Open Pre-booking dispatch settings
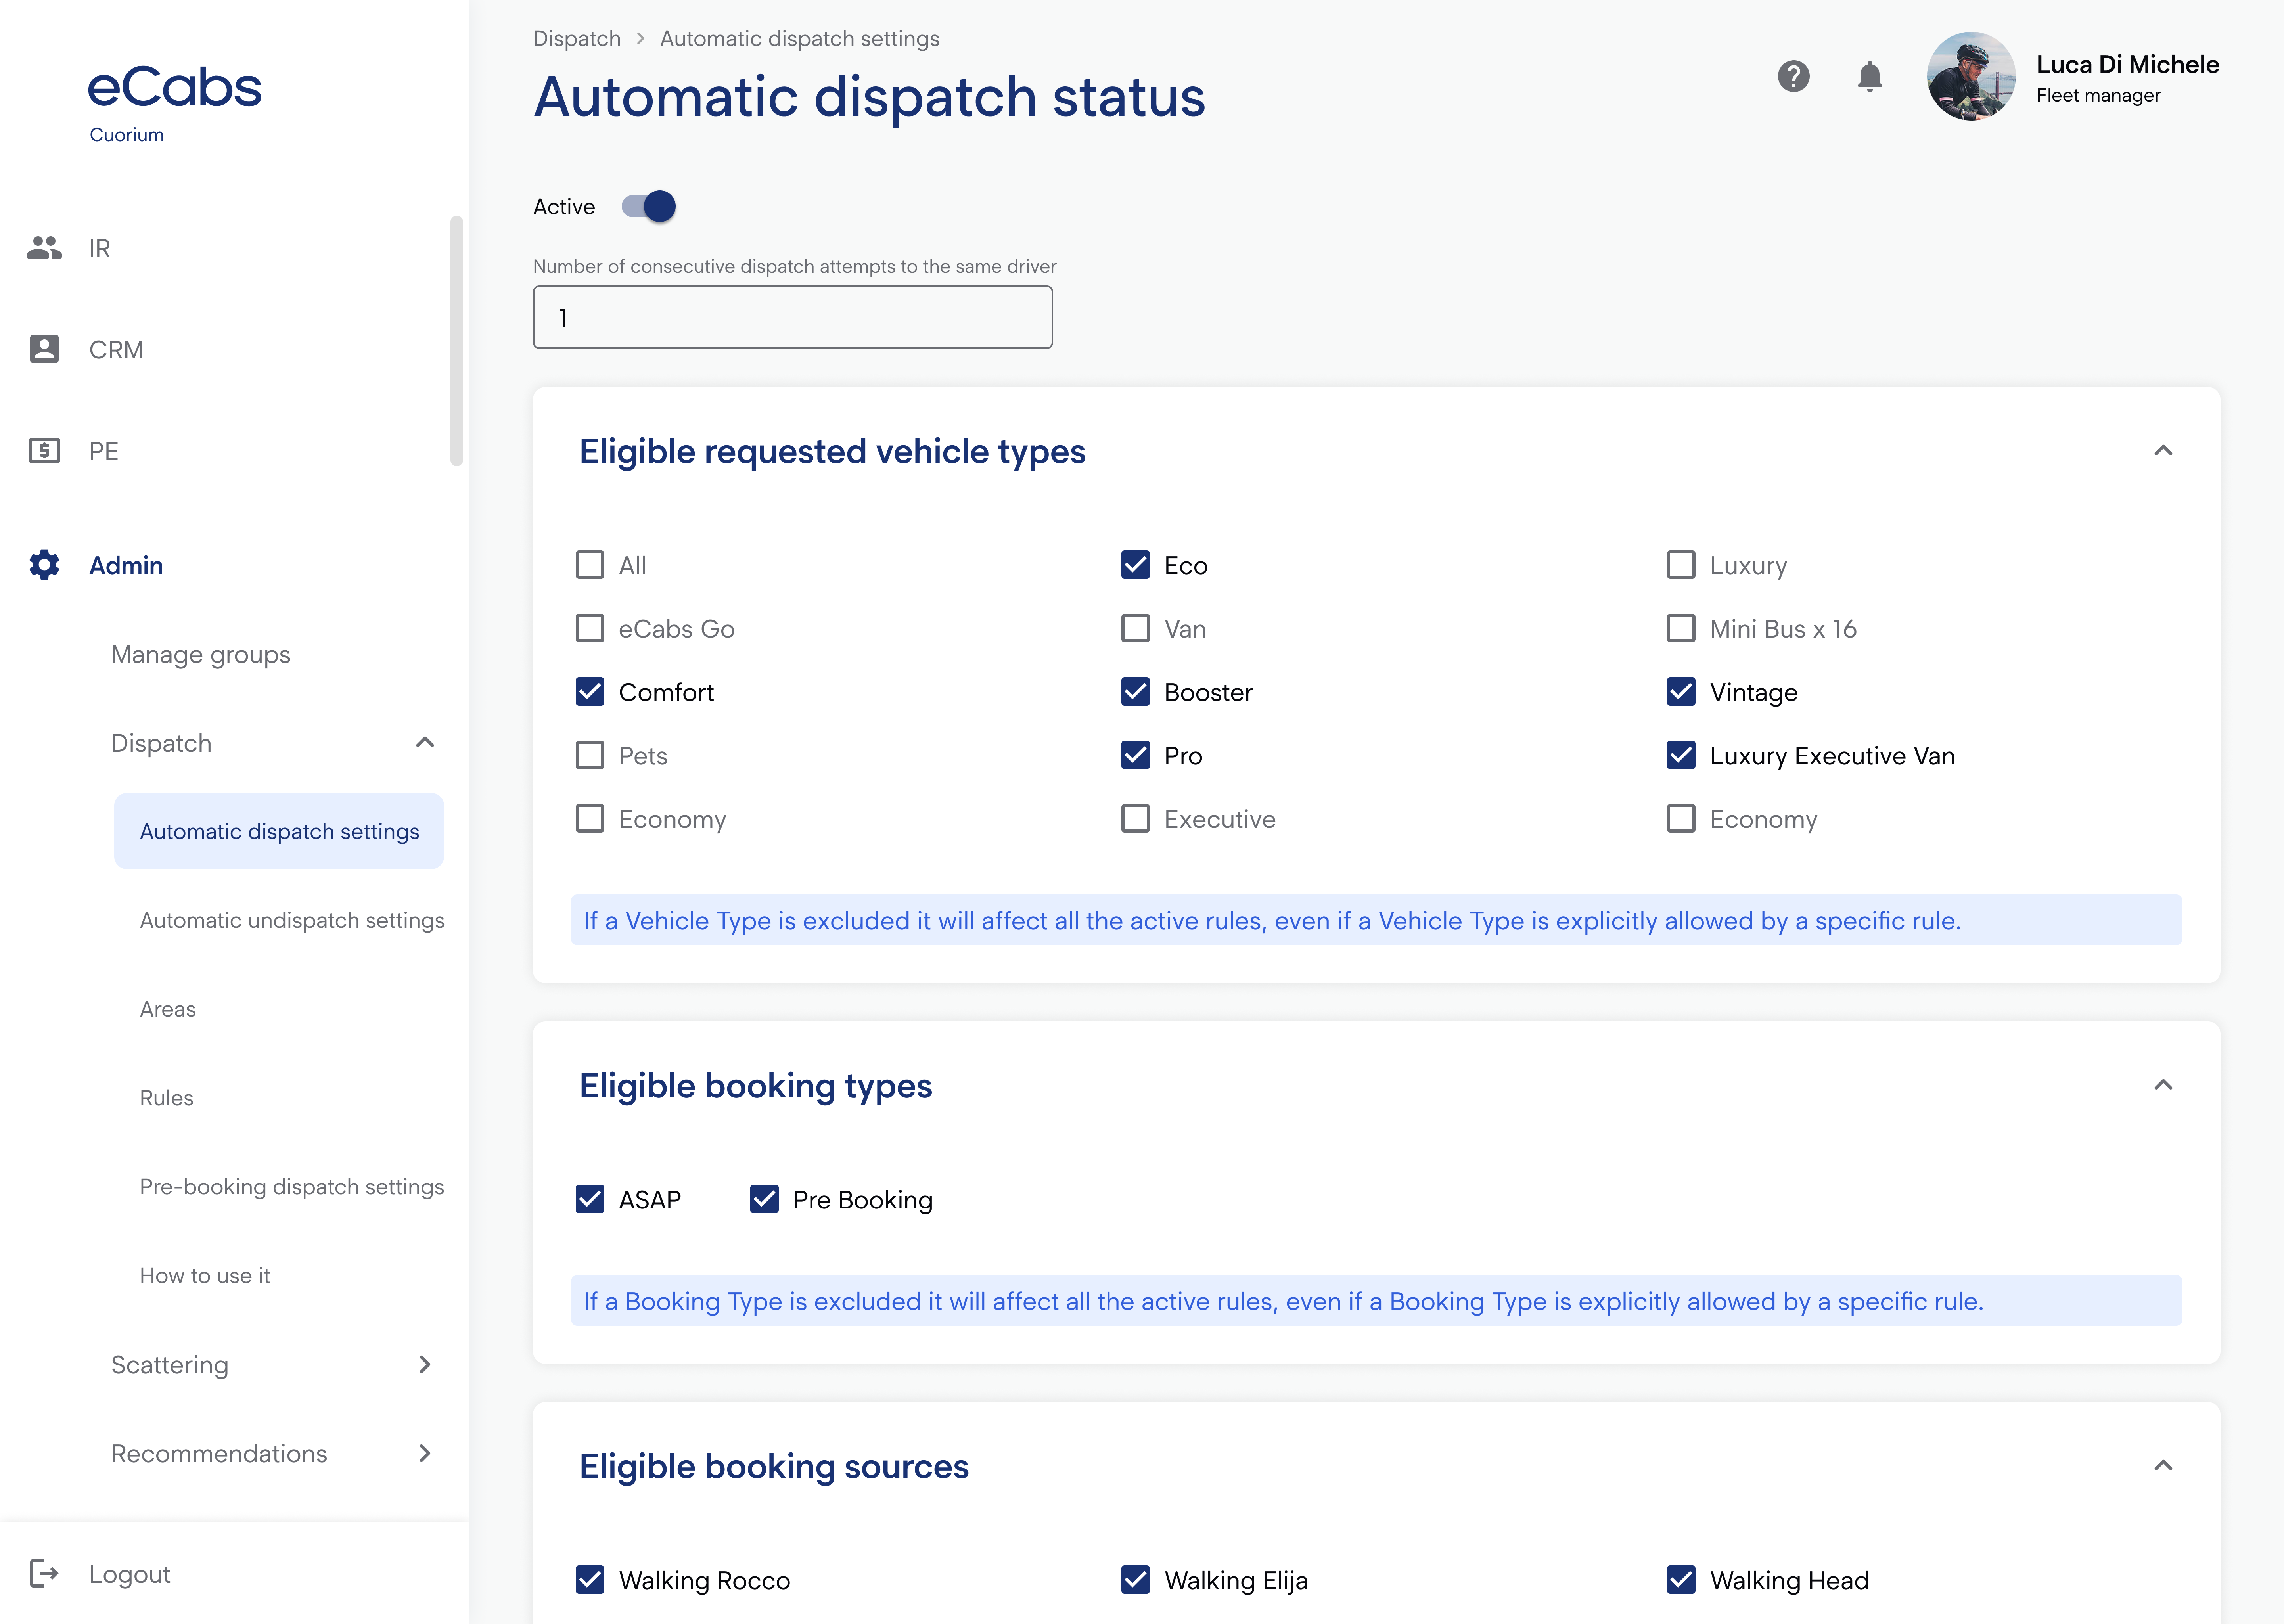 click(x=292, y=1187)
